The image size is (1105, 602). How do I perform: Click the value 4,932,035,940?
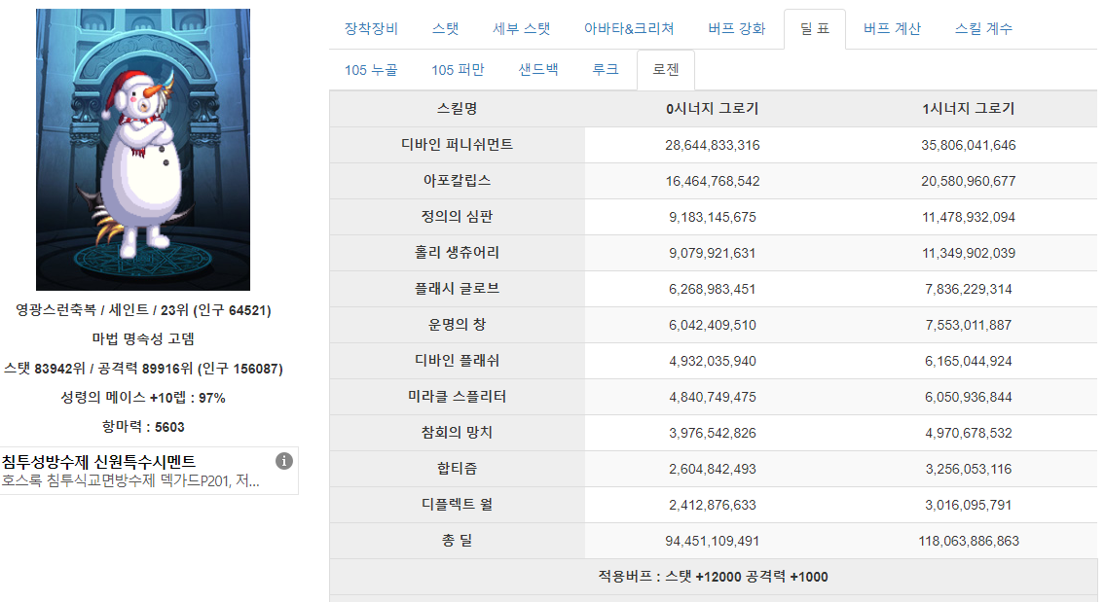(713, 361)
